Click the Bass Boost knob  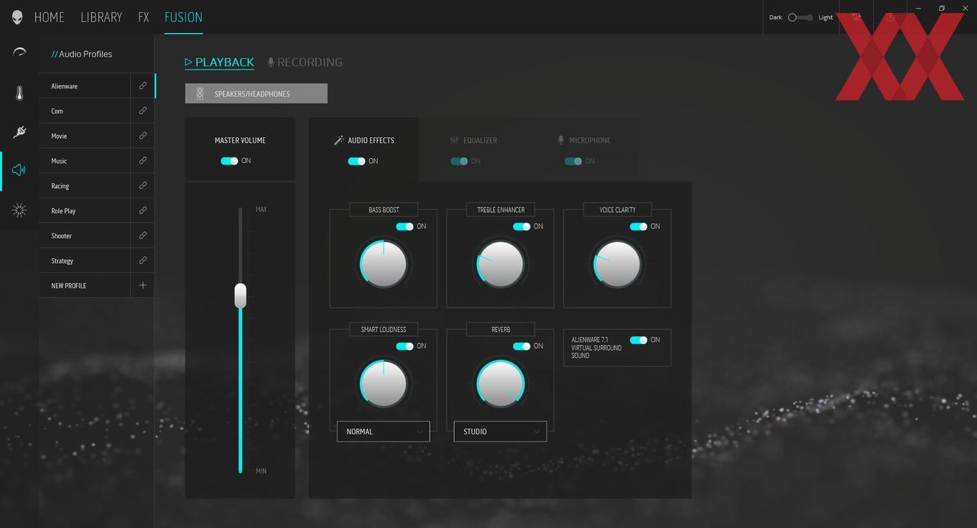[x=384, y=264]
